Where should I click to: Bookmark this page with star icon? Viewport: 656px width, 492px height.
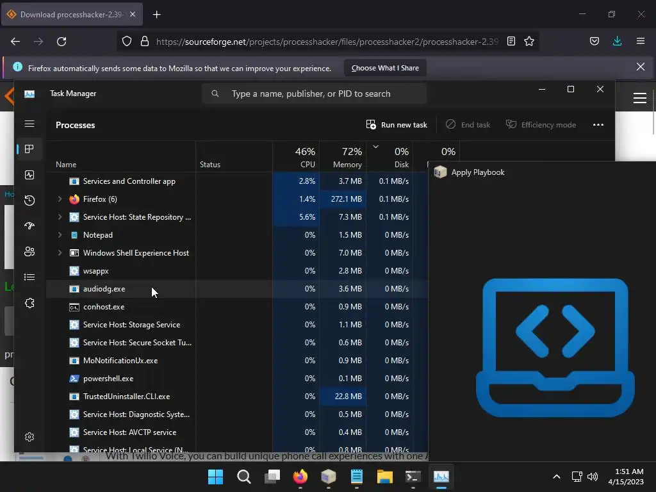click(x=529, y=42)
